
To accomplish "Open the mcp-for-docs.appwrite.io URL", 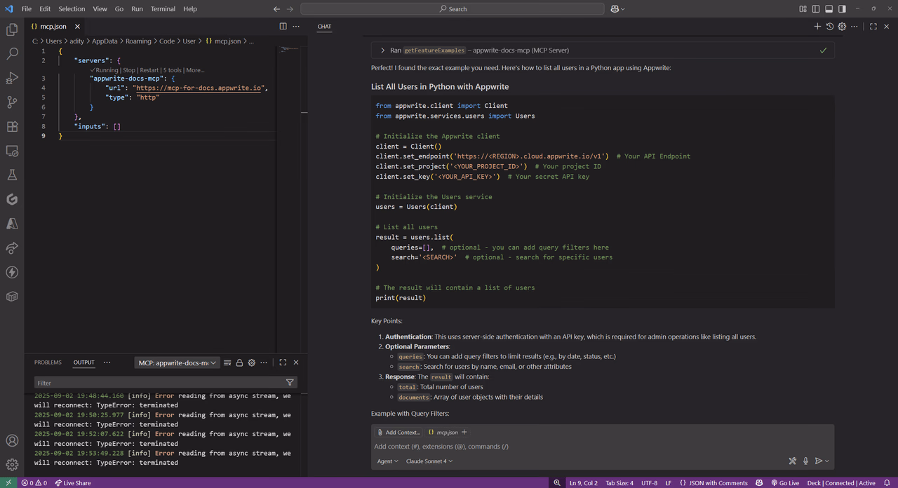I will pyautogui.click(x=199, y=88).
